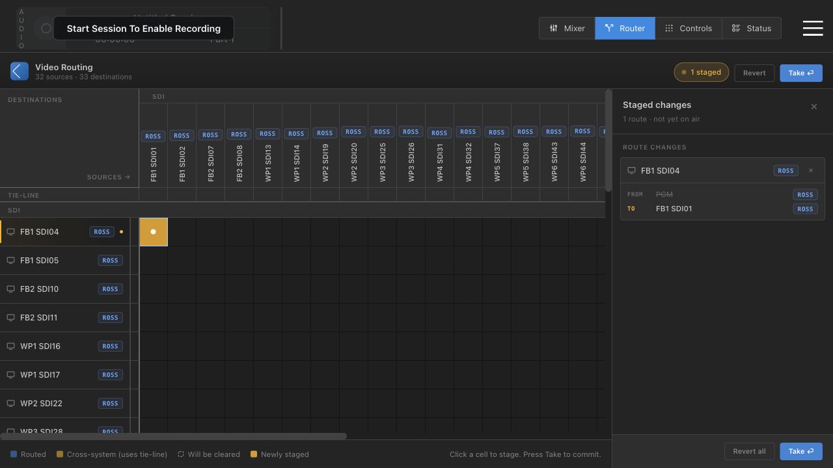The height and width of the screenshot is (468, 833).
Task: Click the ROSS badge above WP6 SDI43 column
Action: (554, 131)
